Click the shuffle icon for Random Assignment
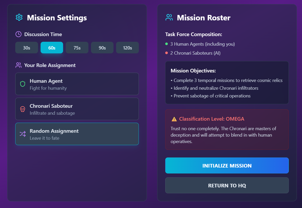The width and height of the screenshot is (302, 208). (x=23, y=134)
